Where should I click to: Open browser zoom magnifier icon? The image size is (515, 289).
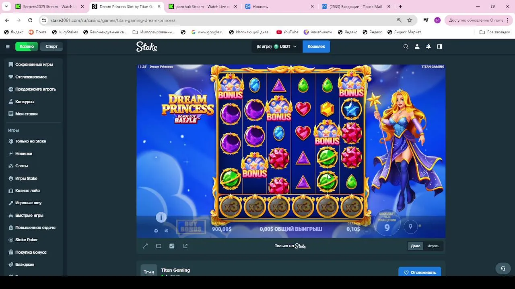[x=399, y=20]
